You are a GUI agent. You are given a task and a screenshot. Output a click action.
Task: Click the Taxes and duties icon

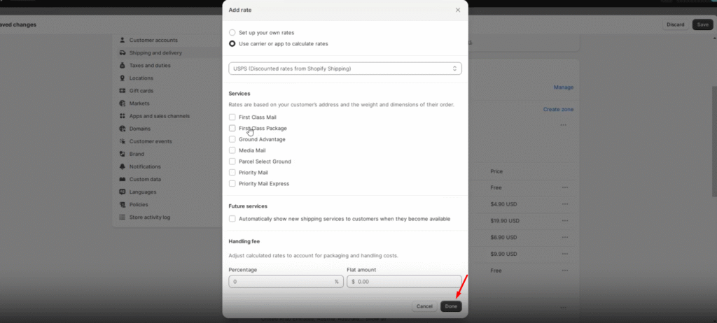[x=122, y=65]
